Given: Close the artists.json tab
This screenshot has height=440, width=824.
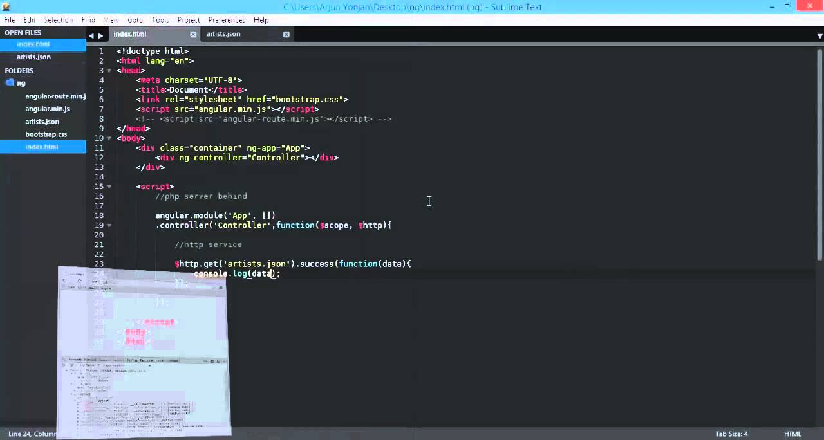Looking at the screenshot, I should tap(286, 34).
